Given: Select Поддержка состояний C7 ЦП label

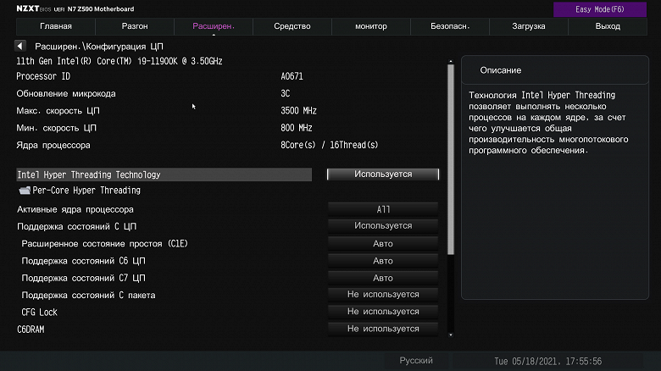Looking at the screenshot, I should pyautogui.click(x=83, y=278).
